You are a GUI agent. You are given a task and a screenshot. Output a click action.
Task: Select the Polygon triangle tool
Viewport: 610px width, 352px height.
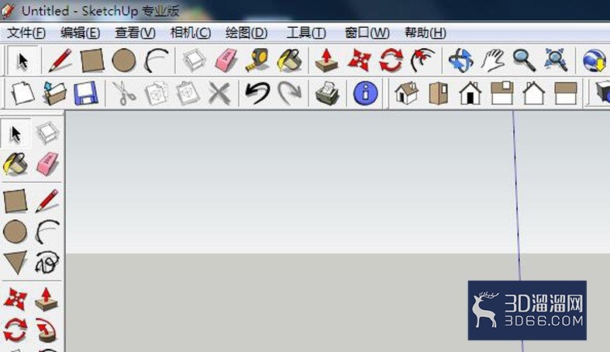coord(16,263)
